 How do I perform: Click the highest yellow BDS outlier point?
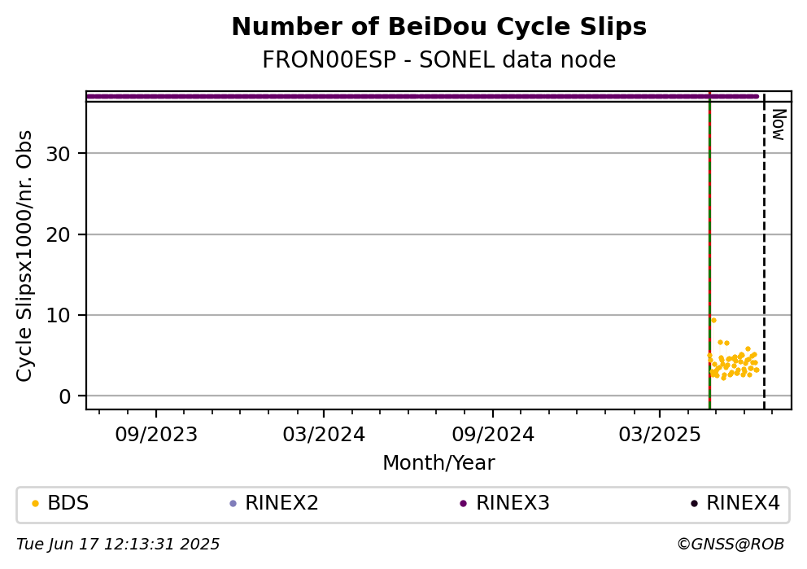point(713,320)
